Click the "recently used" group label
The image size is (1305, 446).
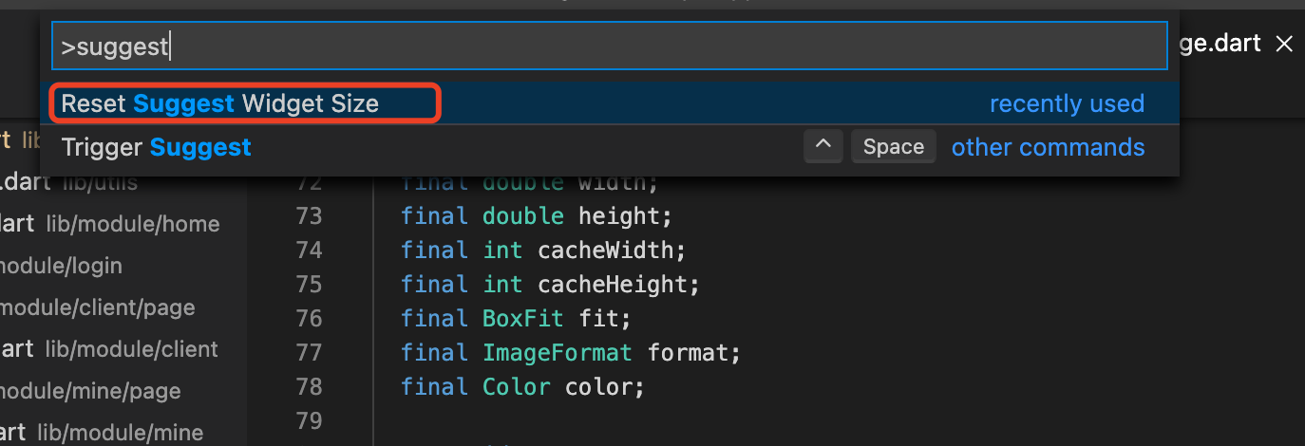(1067, 103)
